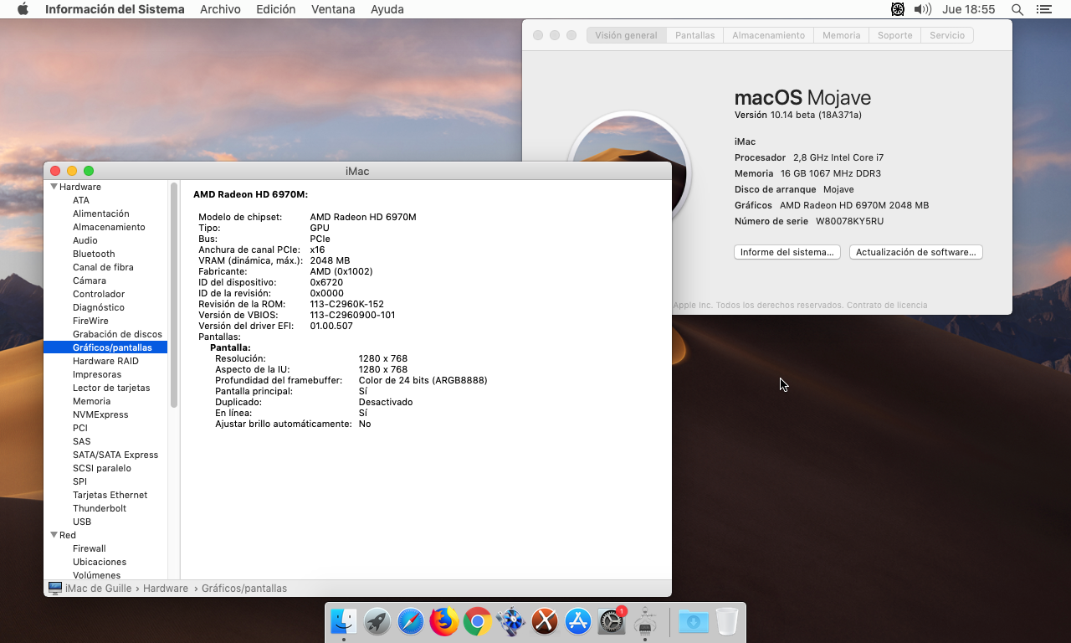Open the Ayuda menu

[387, 9]
